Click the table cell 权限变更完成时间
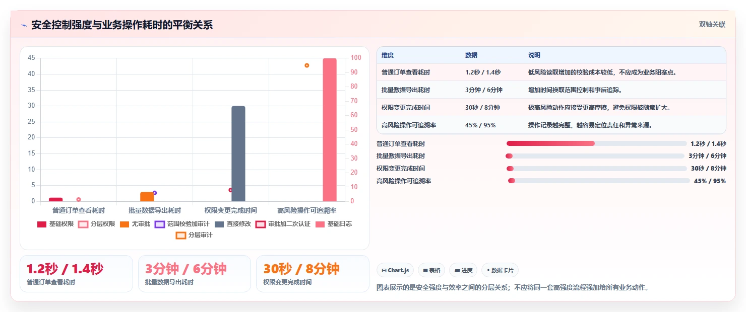 tap(406, 108)
